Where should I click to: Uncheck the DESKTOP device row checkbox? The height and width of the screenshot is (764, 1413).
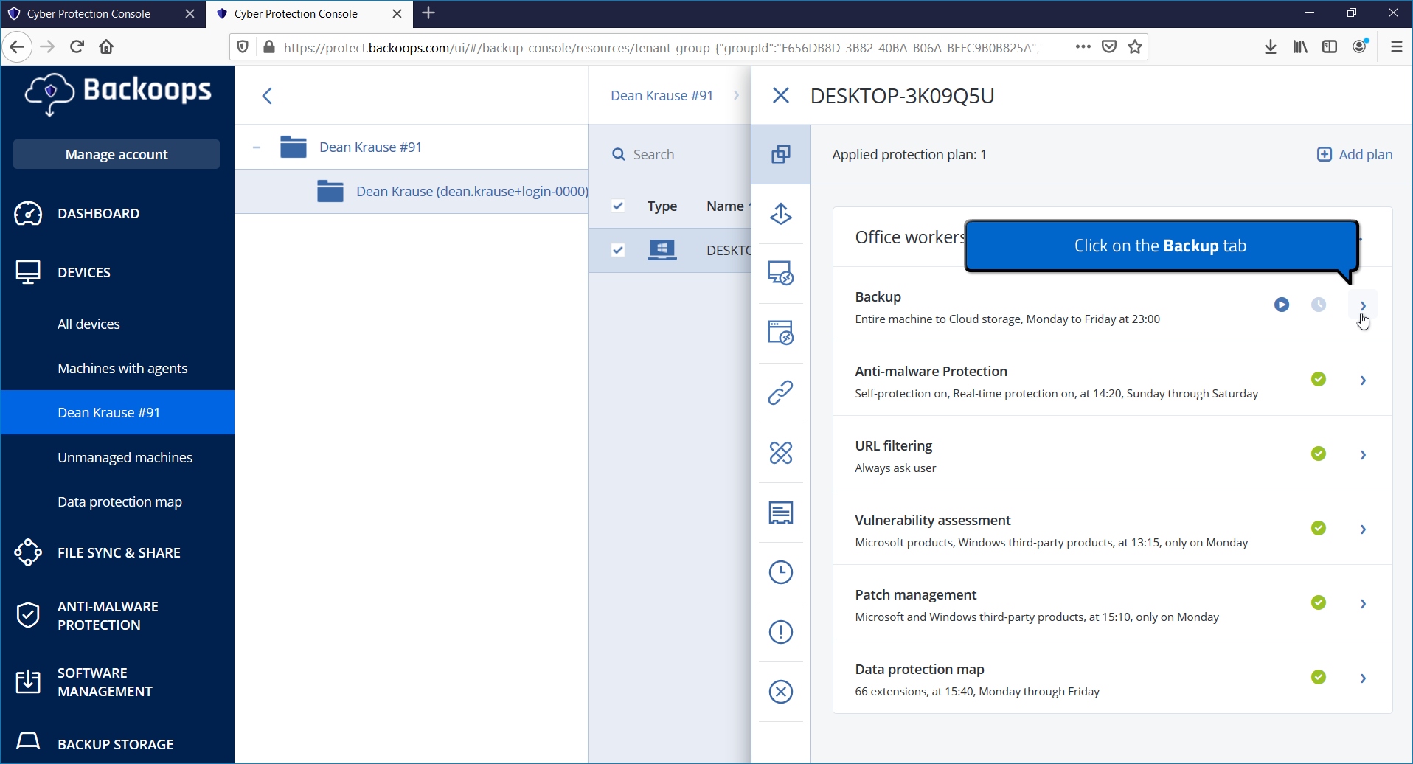(x=618, y=250)
